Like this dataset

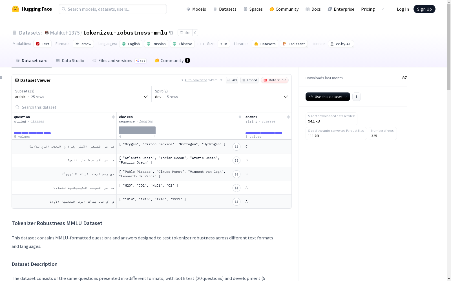(185, 33)
